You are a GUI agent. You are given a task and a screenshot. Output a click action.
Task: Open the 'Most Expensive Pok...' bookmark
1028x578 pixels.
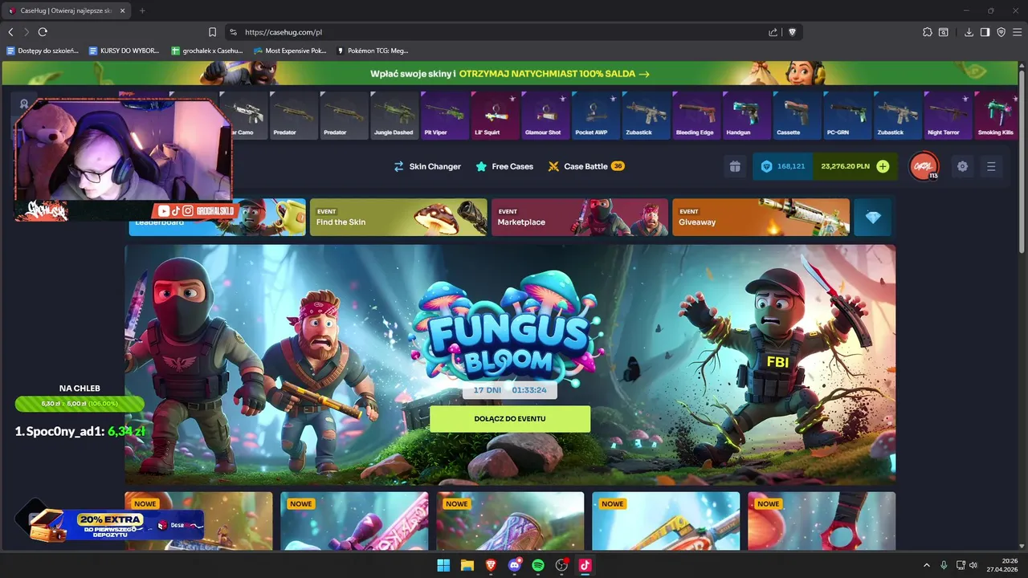(x=290, y=51)
